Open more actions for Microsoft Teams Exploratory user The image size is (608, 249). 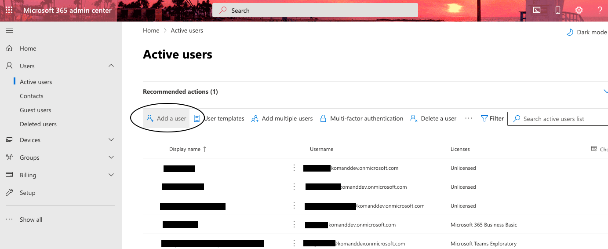[x=294, y=243]
